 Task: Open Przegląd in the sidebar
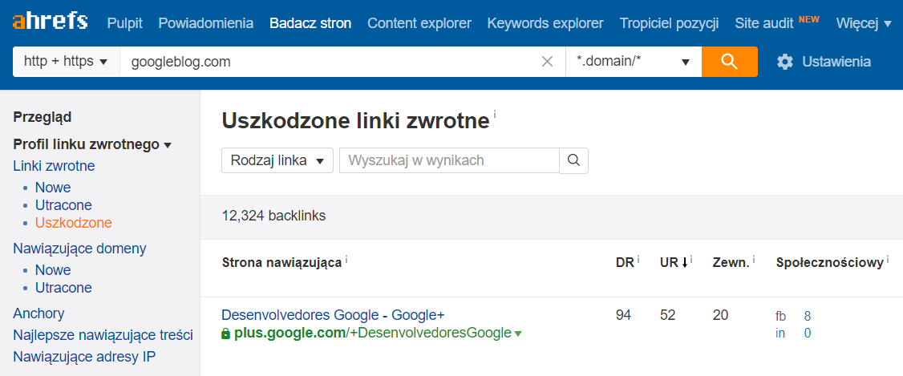pos(42,118)
